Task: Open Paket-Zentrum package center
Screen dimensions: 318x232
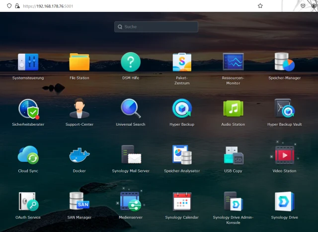Action: pyautogui.click(x=182, y=63)
